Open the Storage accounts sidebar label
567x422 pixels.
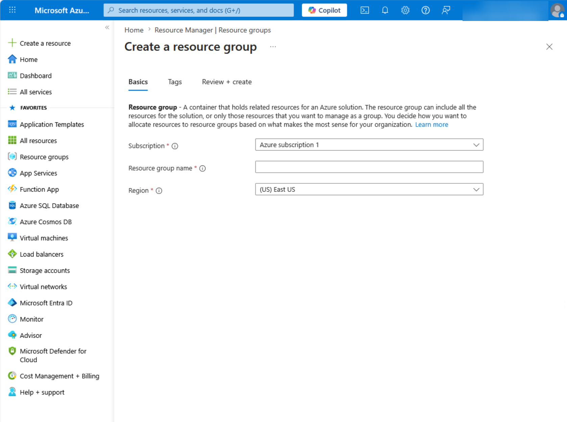45,271
